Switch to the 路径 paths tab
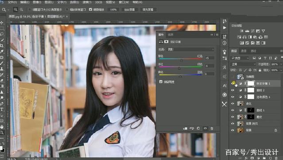Screen dimensions: 283x160 253,51
